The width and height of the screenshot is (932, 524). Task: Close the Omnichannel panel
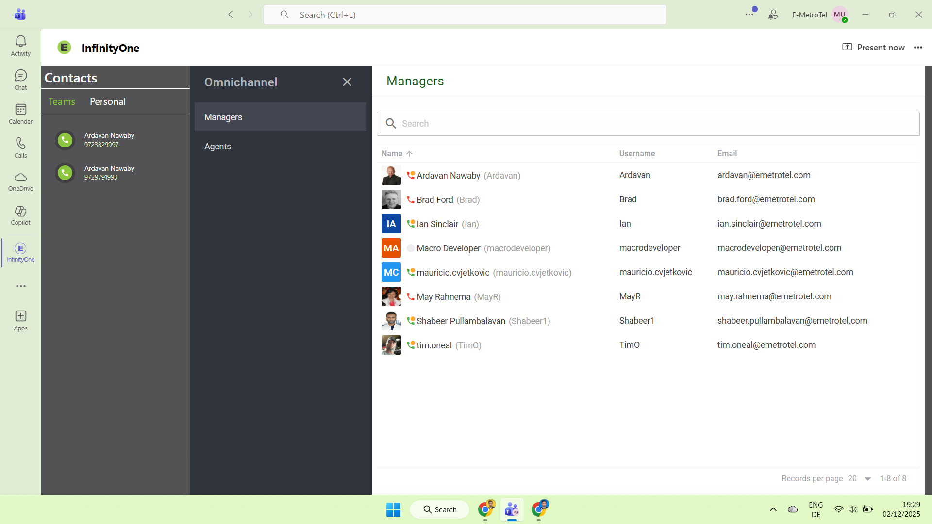[347, 82]
